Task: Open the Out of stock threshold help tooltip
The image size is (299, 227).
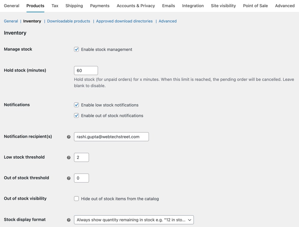Action: click(x=69, y=178)
